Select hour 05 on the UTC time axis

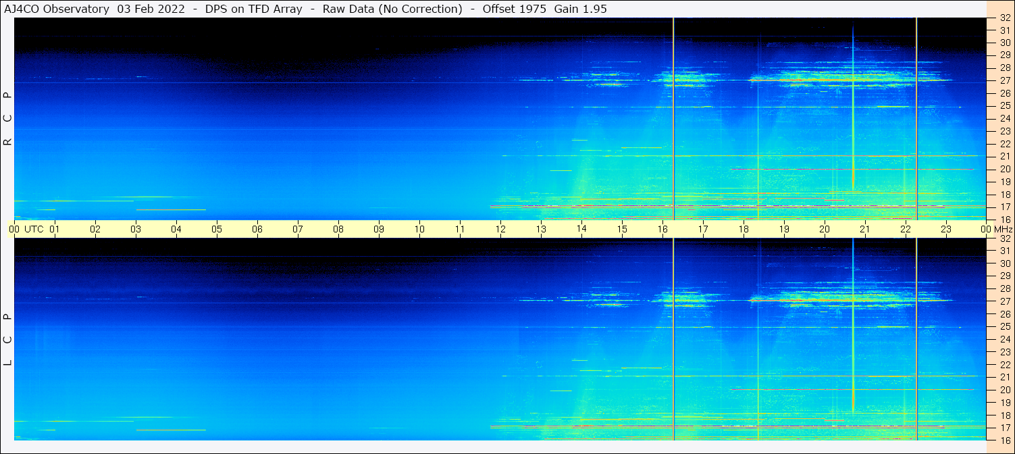coord(217,229)
